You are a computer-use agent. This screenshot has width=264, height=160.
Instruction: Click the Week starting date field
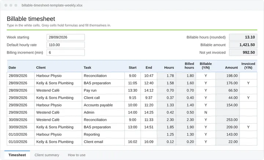(x=66, y=37)
